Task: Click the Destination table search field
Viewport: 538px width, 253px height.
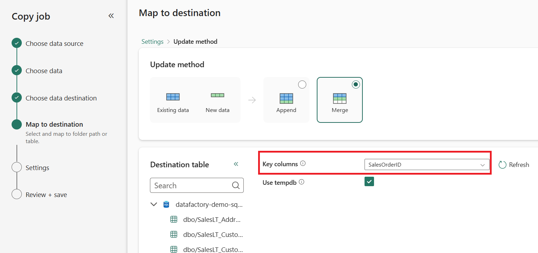Action: (191, 185)
